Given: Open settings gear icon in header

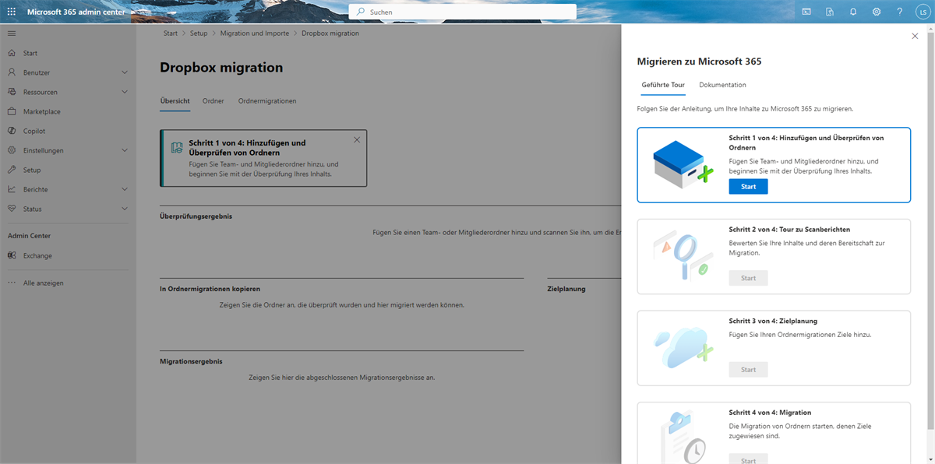Looking at the screenshot, I should [x=877, y=12].
